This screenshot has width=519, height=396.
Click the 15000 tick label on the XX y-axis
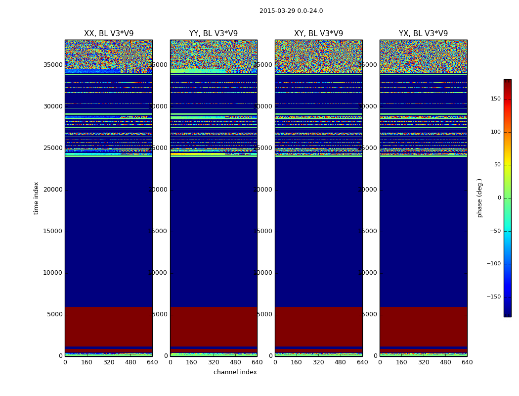tap(53, 231)
